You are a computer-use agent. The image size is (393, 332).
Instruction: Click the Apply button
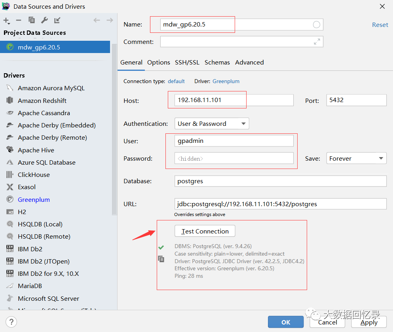click(369, 322)
